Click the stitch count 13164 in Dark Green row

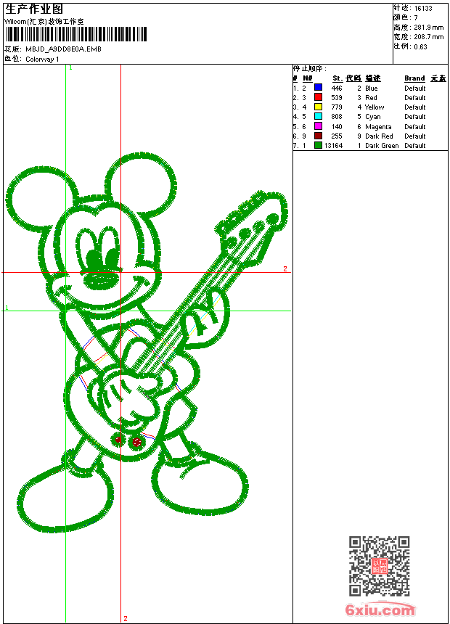[x=333, y=146]
